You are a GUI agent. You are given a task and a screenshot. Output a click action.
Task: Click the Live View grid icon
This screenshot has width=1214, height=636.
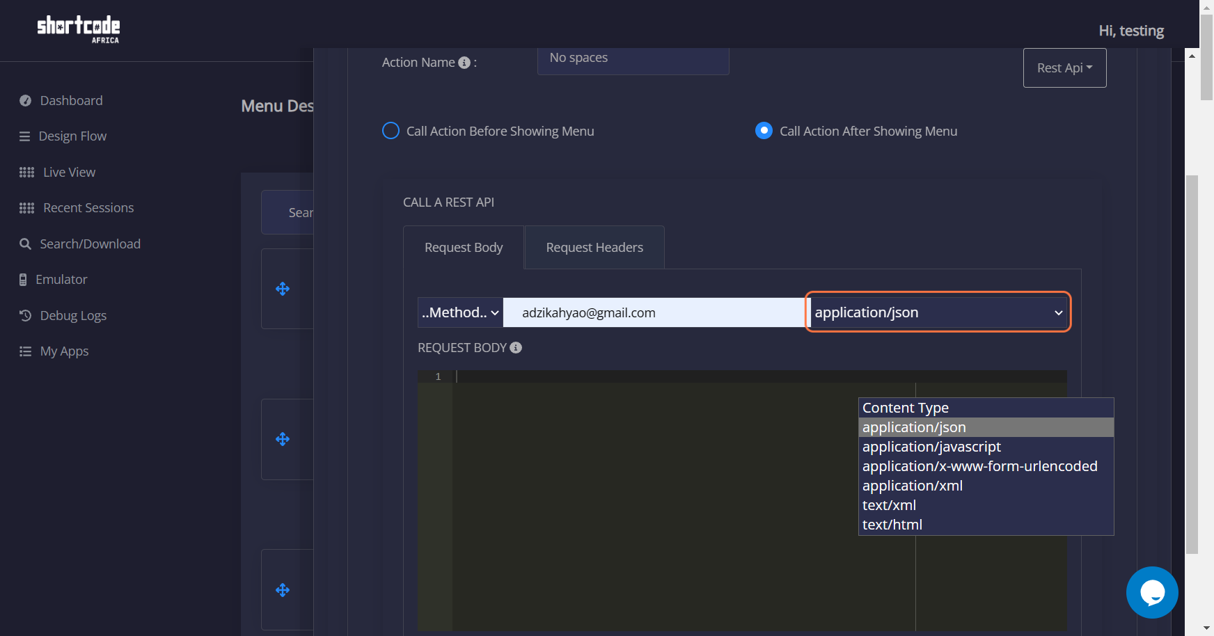pyautogui.click(x=26, y=173)
